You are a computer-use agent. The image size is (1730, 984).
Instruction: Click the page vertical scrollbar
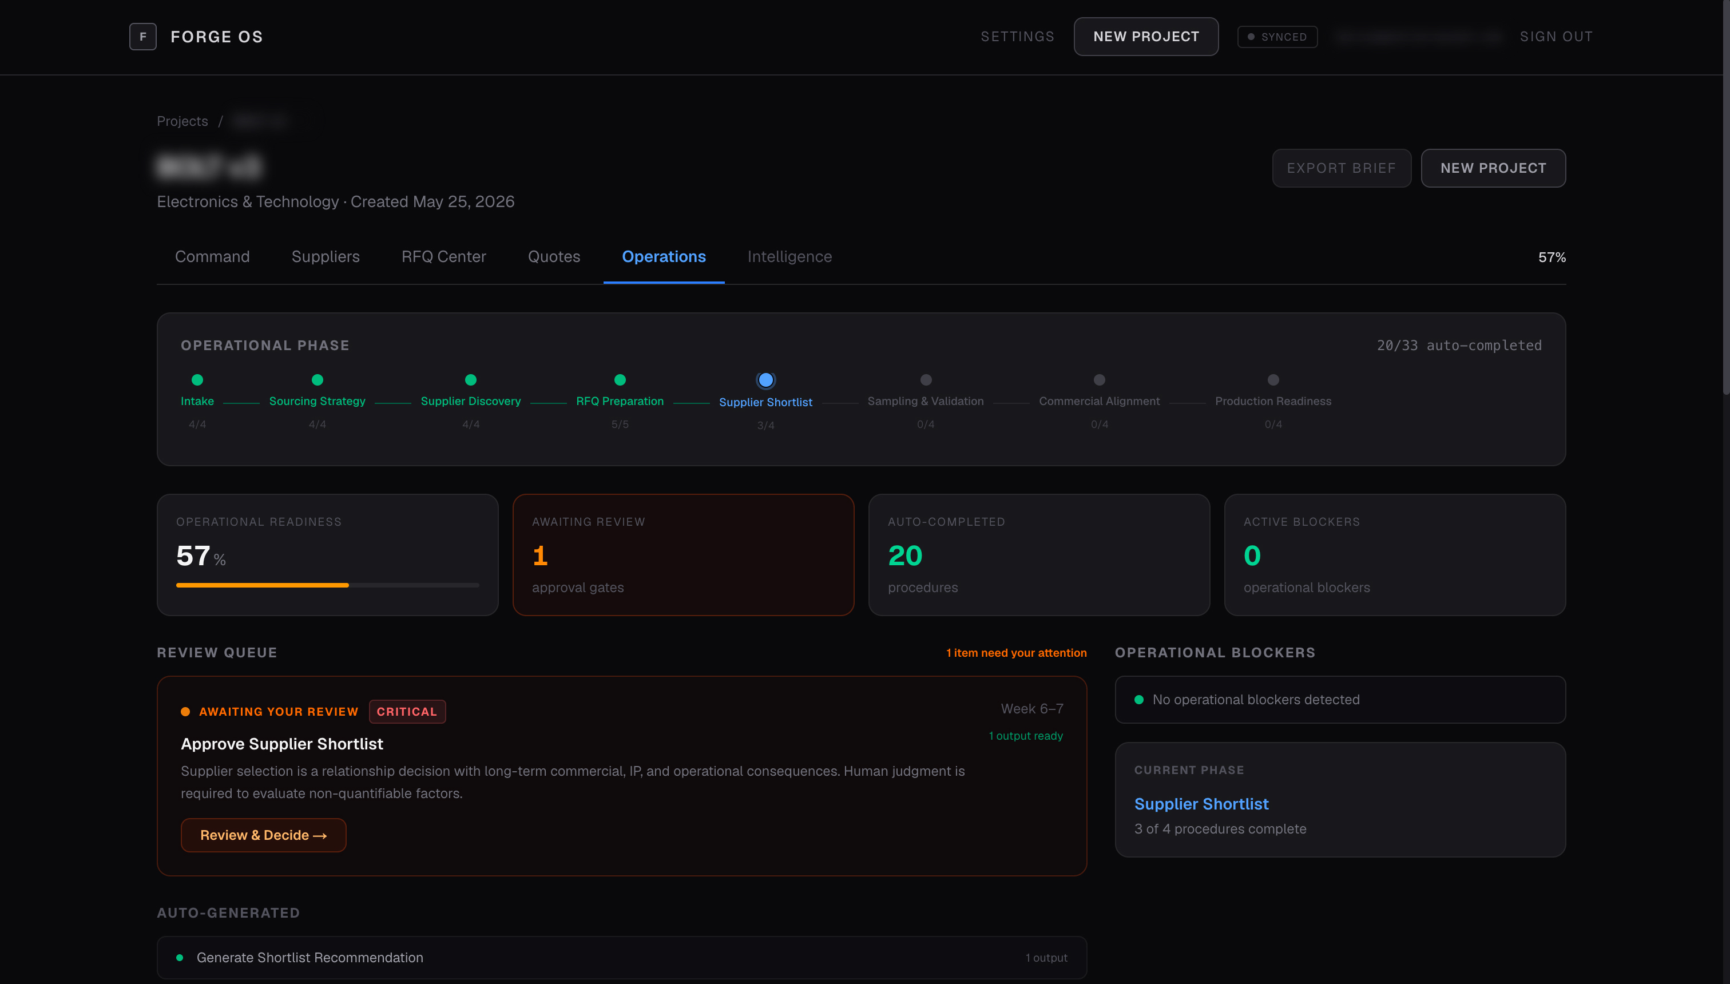tap(1727, 196)
